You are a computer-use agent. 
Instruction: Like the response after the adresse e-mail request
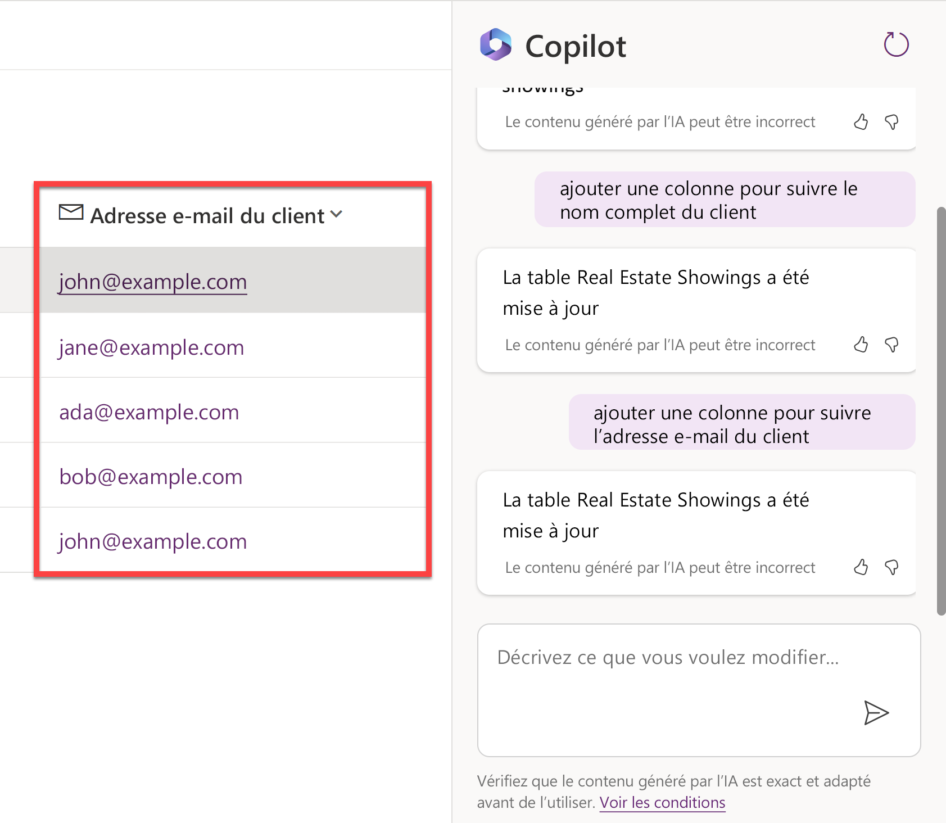click(x=861, y=567)
